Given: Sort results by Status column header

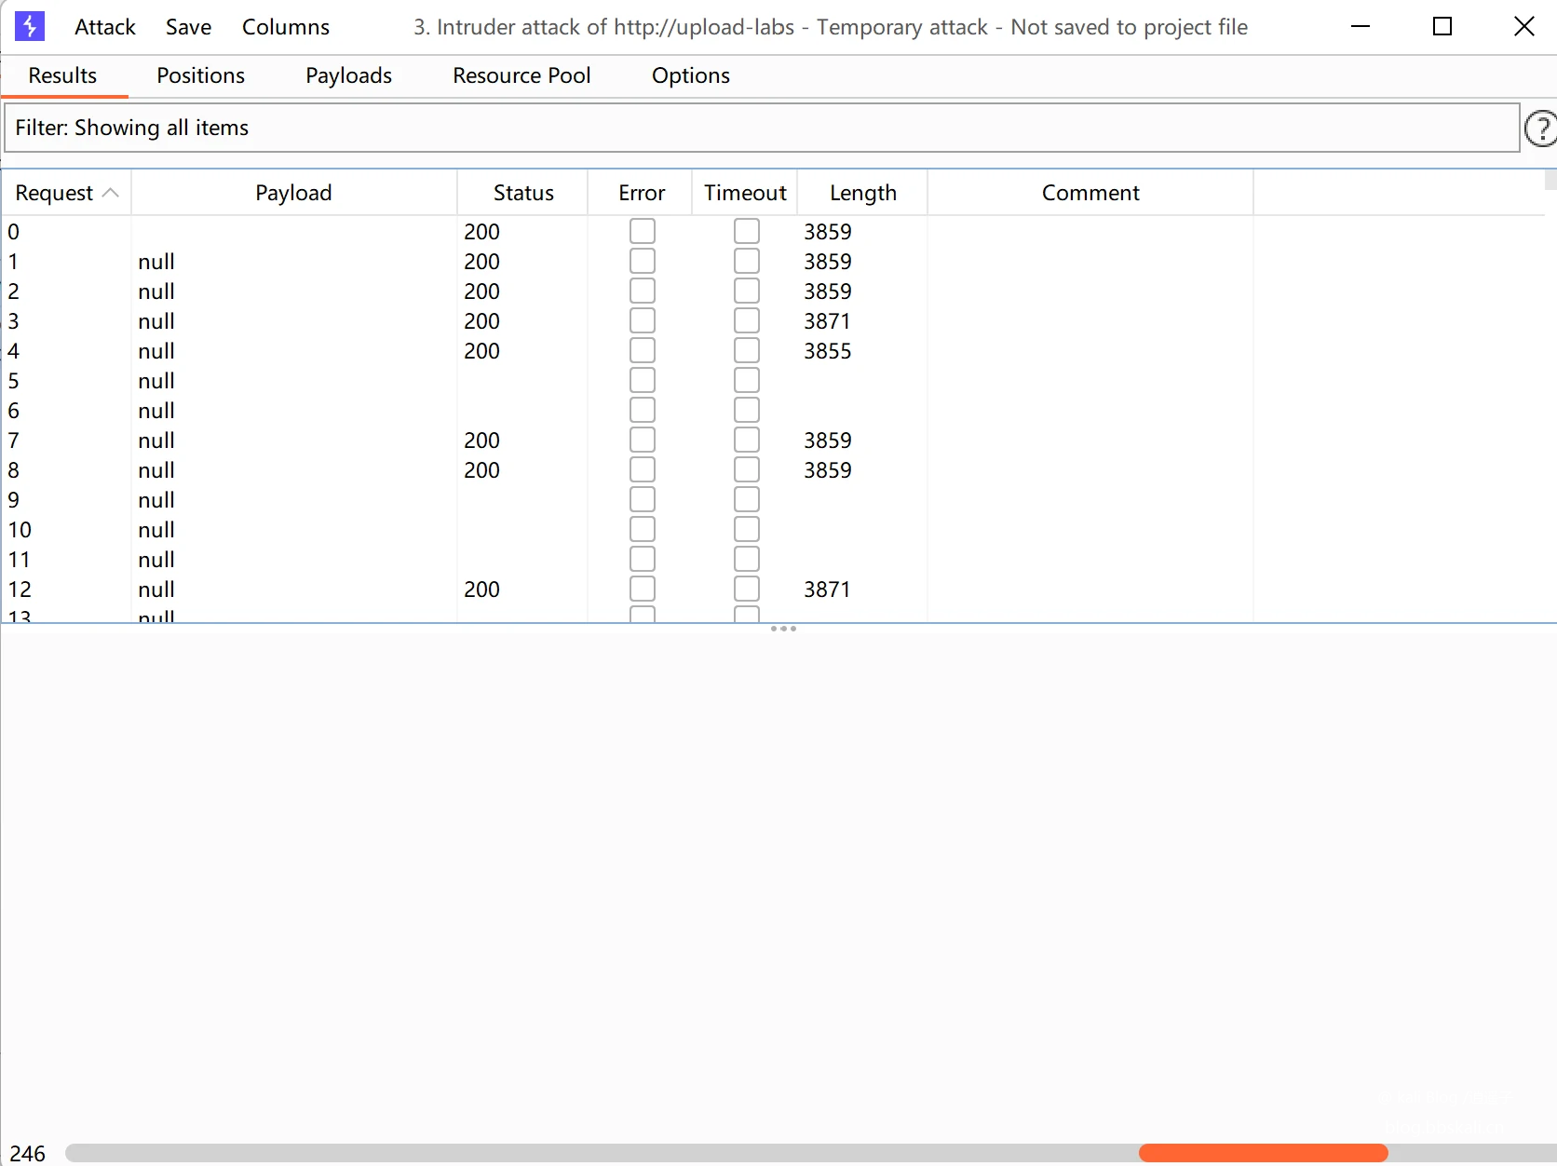Looking at the screenshot, I should point(522,193).
